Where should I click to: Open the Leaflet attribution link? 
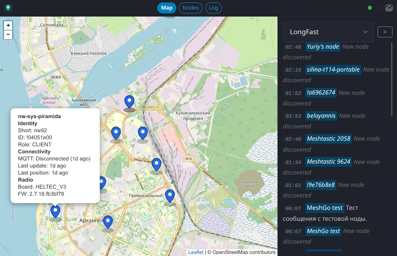pos(195,252)
